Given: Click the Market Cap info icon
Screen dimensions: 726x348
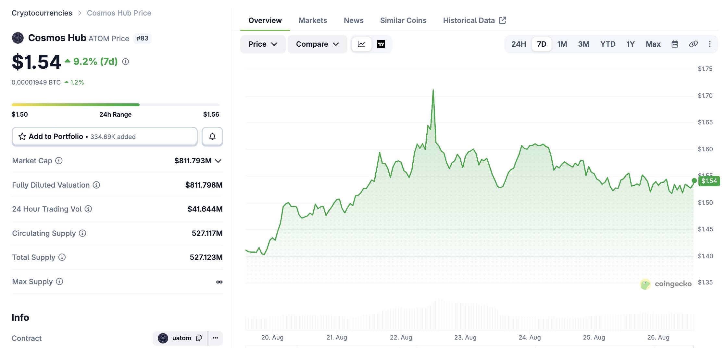Looking at the screenshot, I should tap(59, 161).
